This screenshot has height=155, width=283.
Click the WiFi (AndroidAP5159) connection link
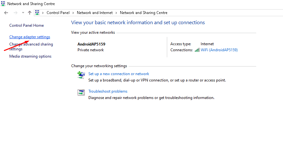pos(219,50)
